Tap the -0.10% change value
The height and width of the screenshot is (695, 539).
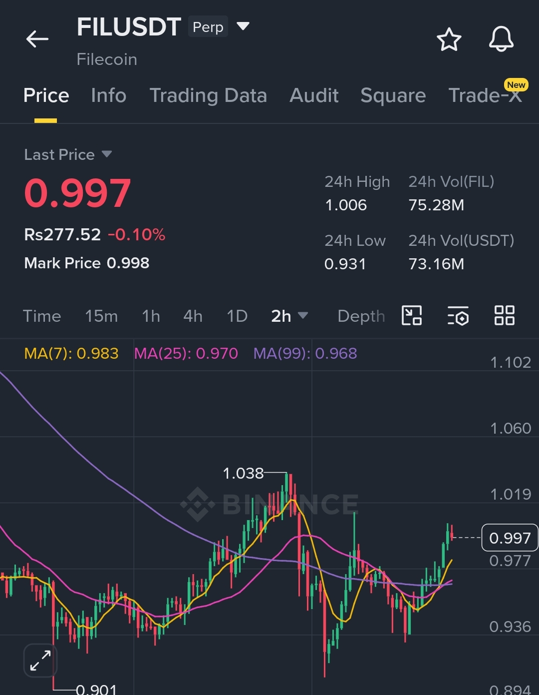click(x=137, y=234)
